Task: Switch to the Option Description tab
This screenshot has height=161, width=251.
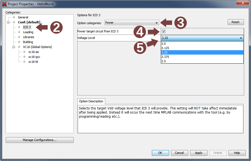Action: coord(91,101)
